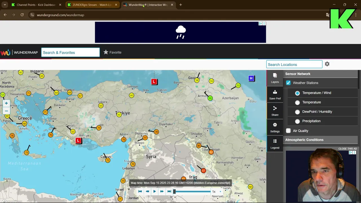Close the ZUNDERgrx Stream tab
Viewport: 361px width, 203px height.
coord(116,5)
